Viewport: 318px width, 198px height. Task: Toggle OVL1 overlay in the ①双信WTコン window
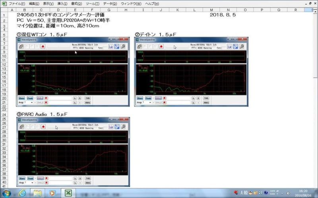[40, 98]
